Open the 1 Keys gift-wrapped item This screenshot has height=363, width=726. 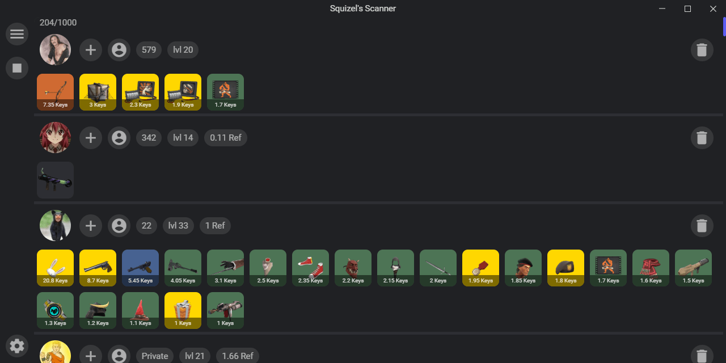click(x=183, y=310)
